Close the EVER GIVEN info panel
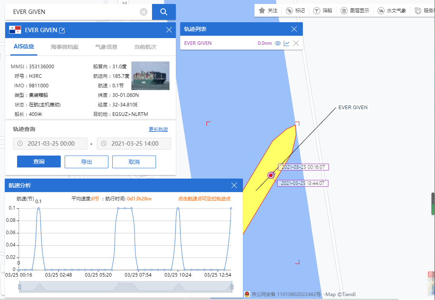The width and height of the screenshot is (435, 300). (169, 30)
